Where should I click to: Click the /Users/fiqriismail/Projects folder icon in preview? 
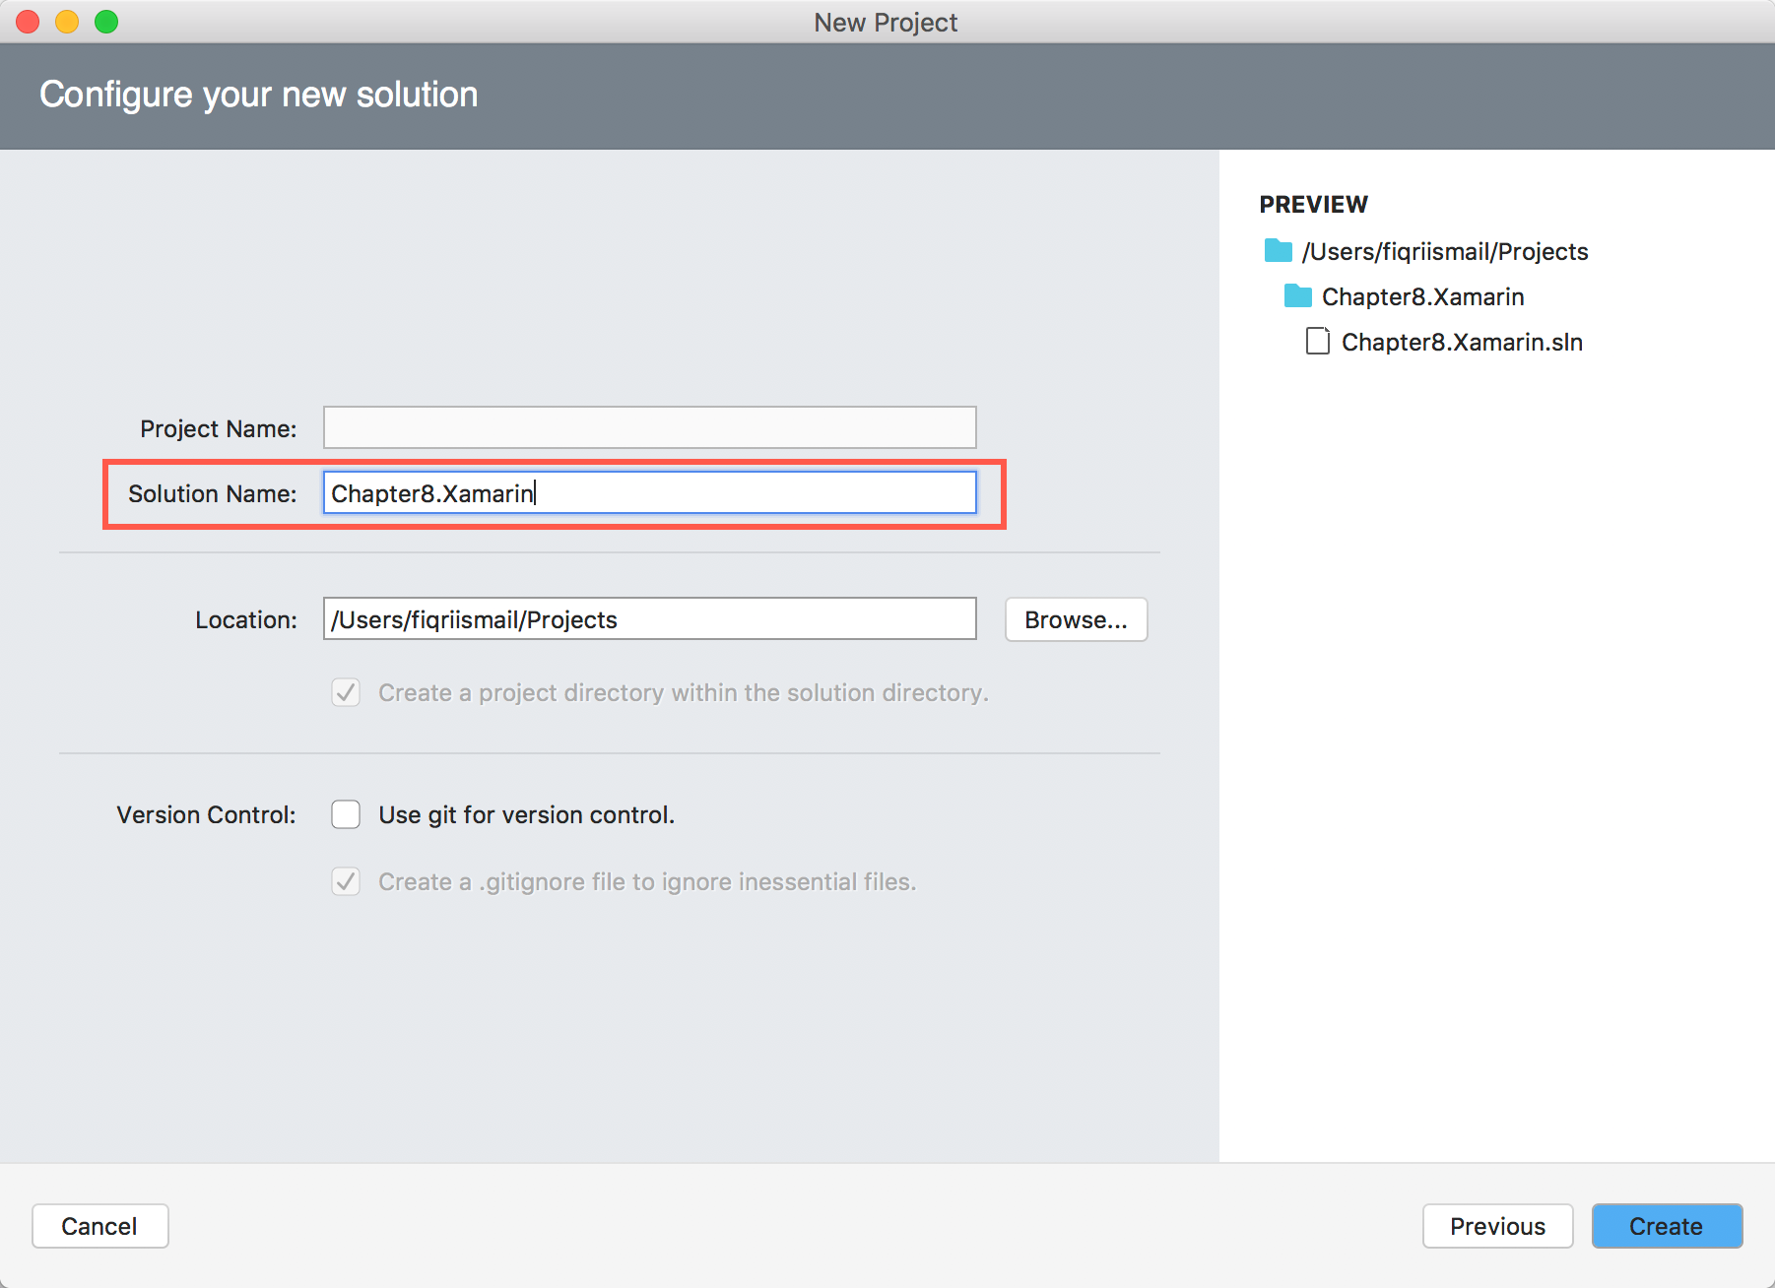(1278, 250)
